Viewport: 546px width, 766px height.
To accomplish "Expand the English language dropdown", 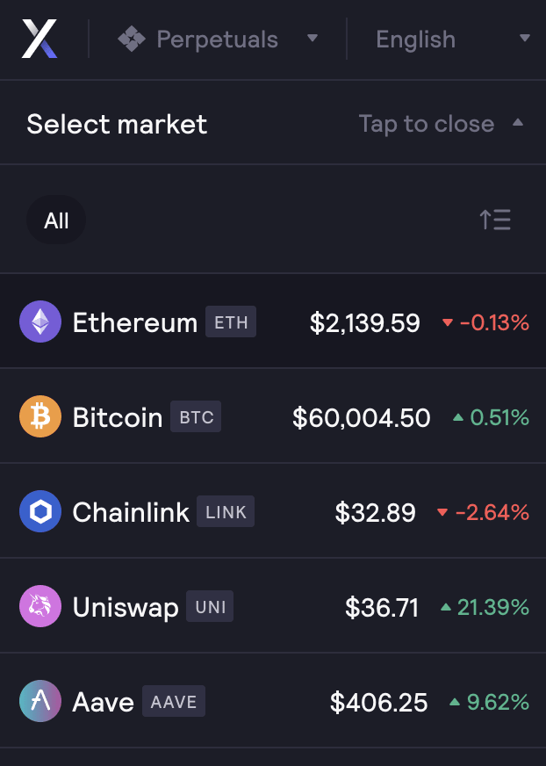I will click(525, 40).
